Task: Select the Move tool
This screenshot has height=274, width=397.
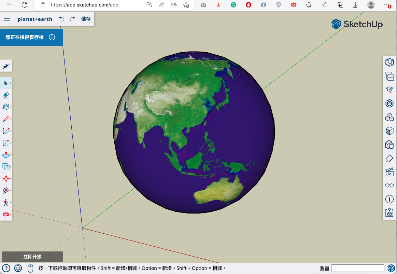Action: coord(6,178)
